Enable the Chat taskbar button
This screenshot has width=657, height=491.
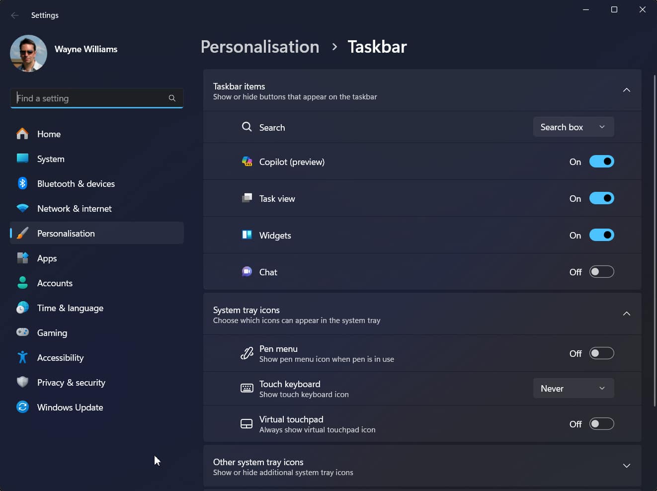[601, 272]
